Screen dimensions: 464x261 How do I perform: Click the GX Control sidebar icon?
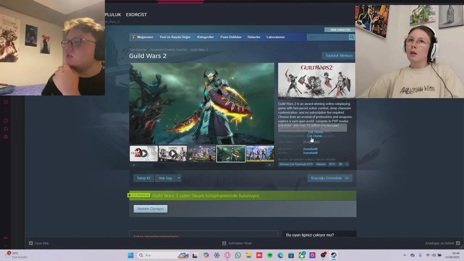(x=6, y=238)
